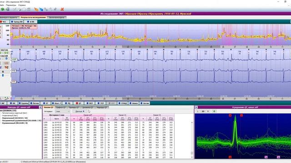This screenshot has width=291, height=163.
Task: Click the L button in QT measurement toolbar
Action: coord(198,111)
